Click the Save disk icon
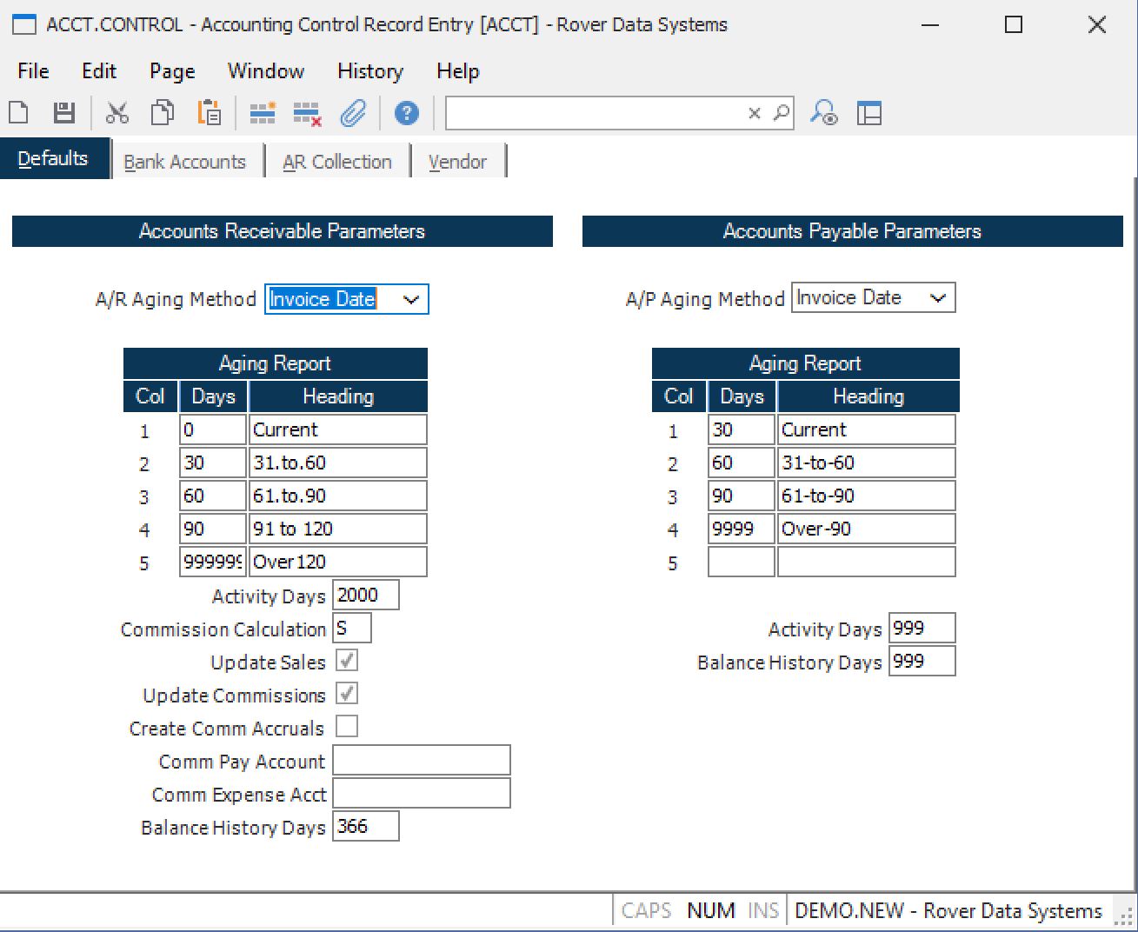Viewport: 1138px width, 932px height. pyautogui.click(x=64, y=113)
